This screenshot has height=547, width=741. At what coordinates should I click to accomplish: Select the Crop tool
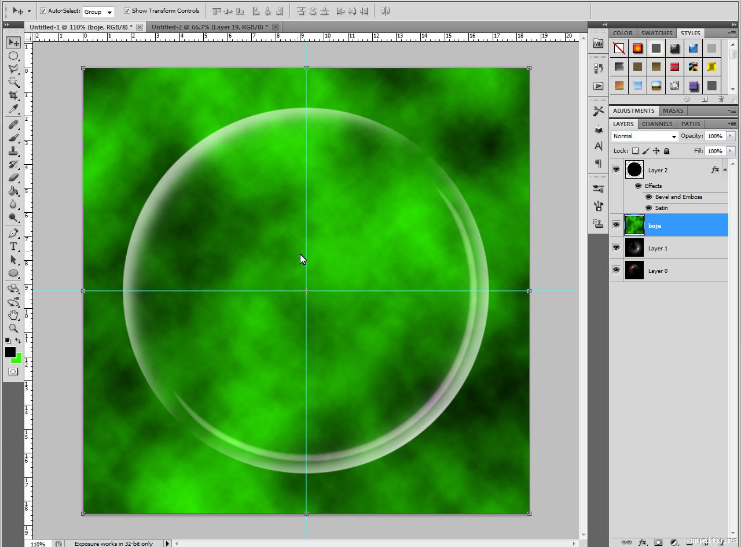click(x=13, y=96)
